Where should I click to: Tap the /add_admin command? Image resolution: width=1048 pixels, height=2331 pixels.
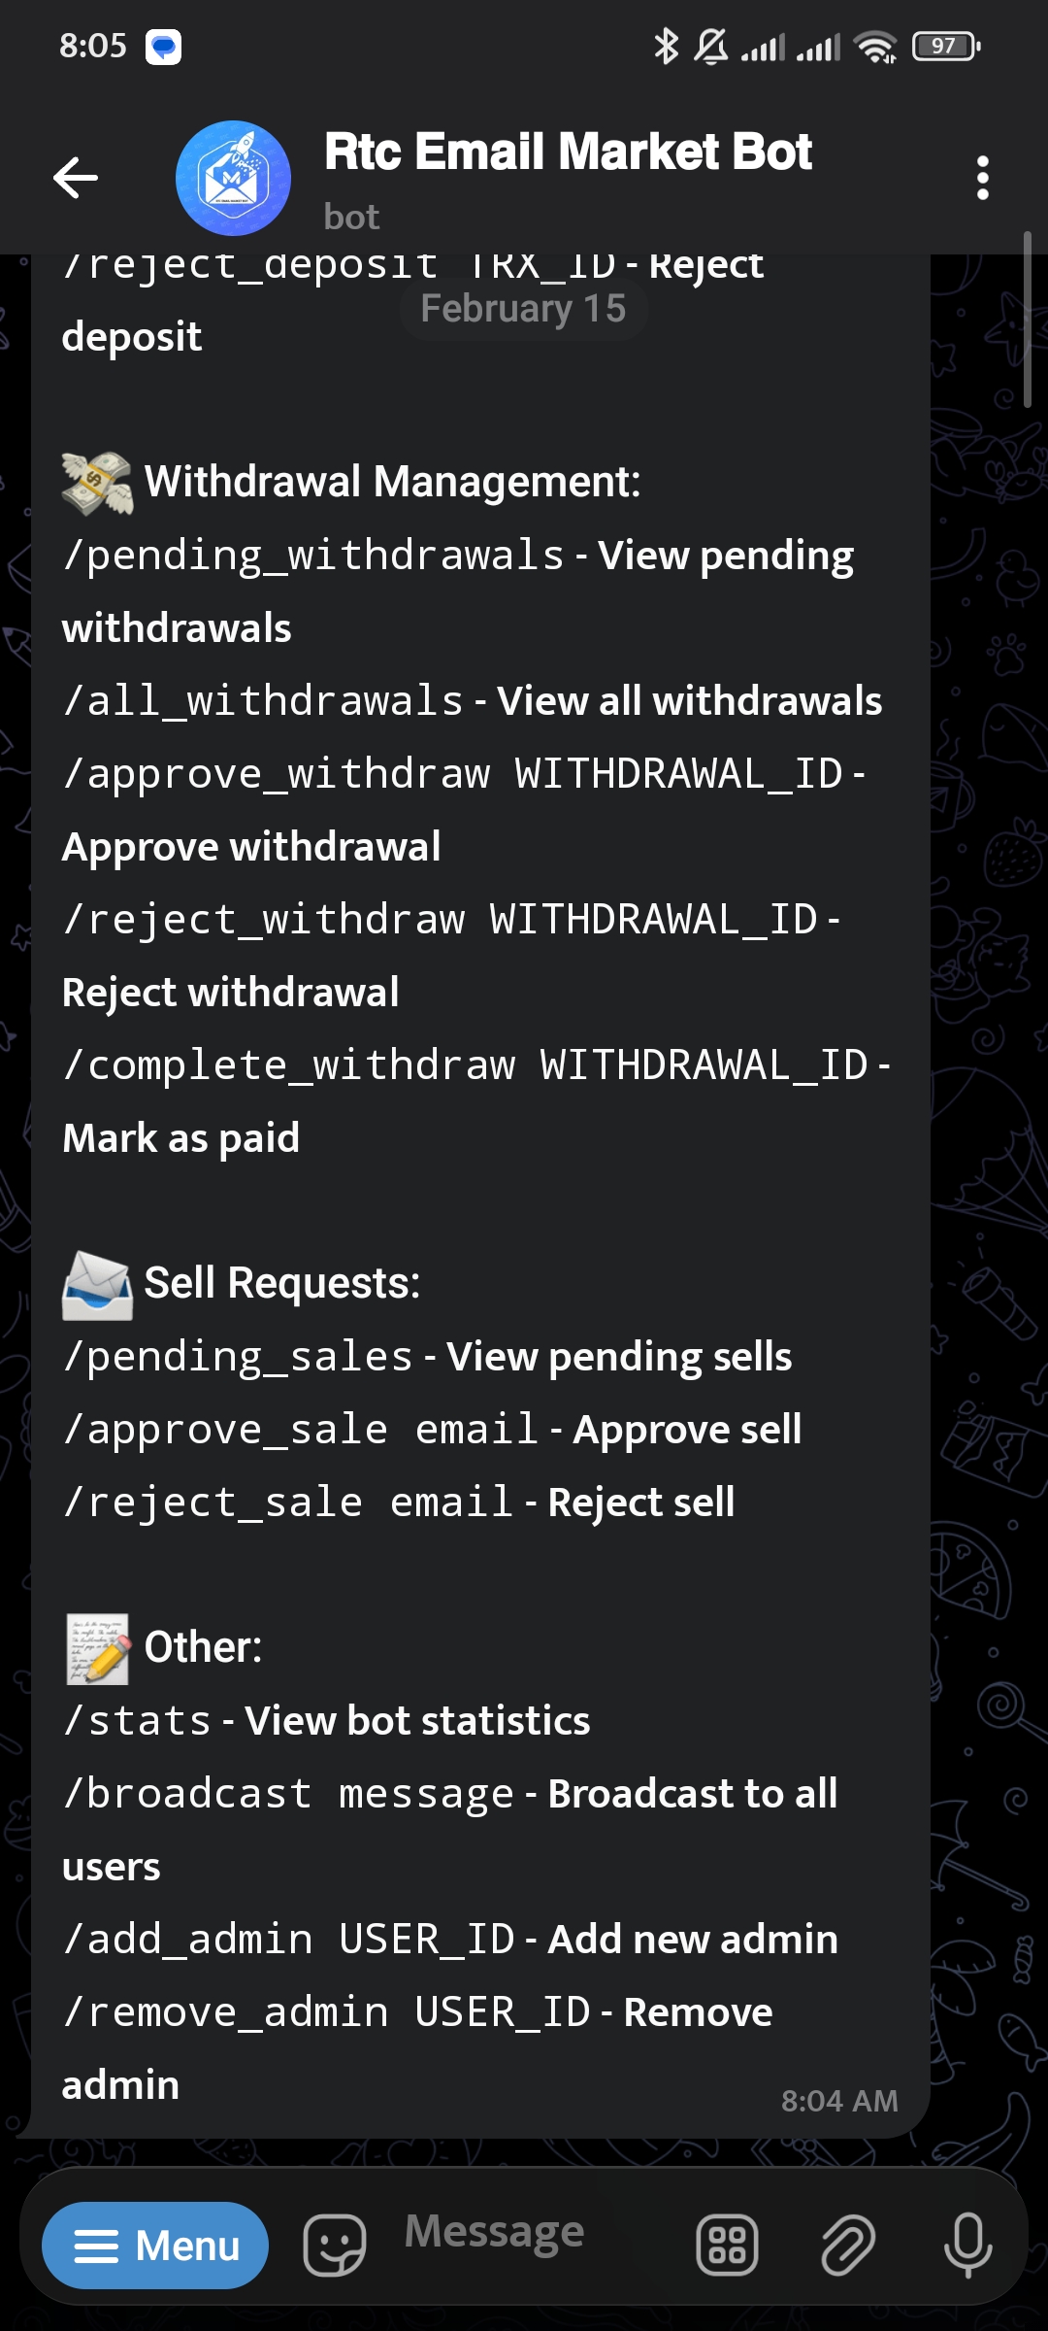187,1940
